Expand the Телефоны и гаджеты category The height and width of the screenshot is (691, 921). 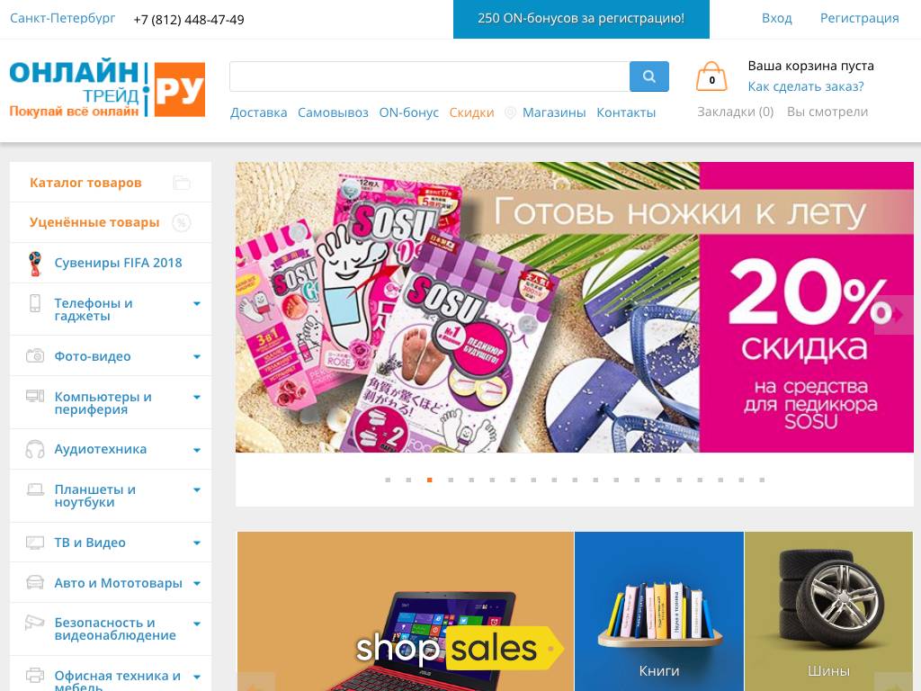197,304
